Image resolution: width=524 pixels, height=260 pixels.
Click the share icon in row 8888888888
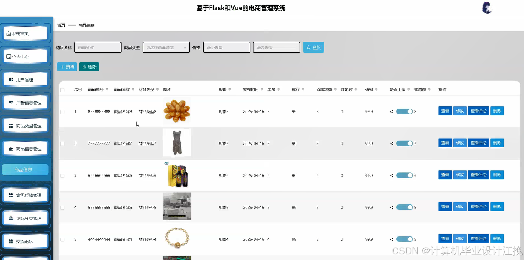click(x=392, y=112)
